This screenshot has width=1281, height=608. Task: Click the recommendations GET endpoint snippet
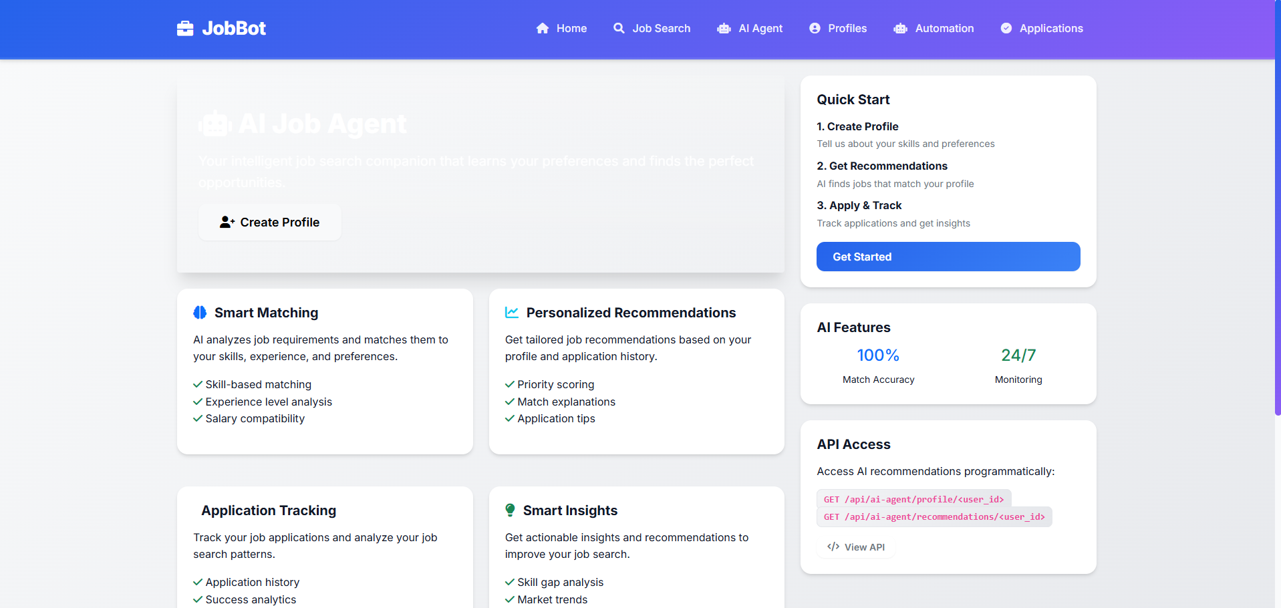tap(934, 516)
